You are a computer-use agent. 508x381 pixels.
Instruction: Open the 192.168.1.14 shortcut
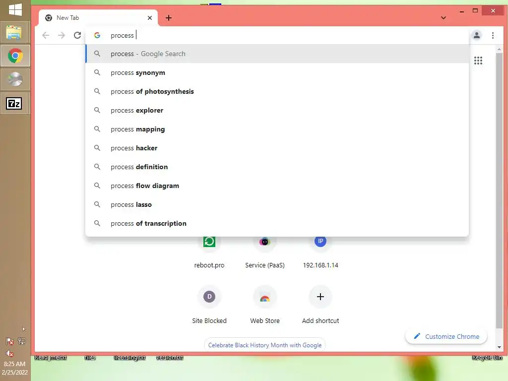pyautogui.click(x=320, y=252)
